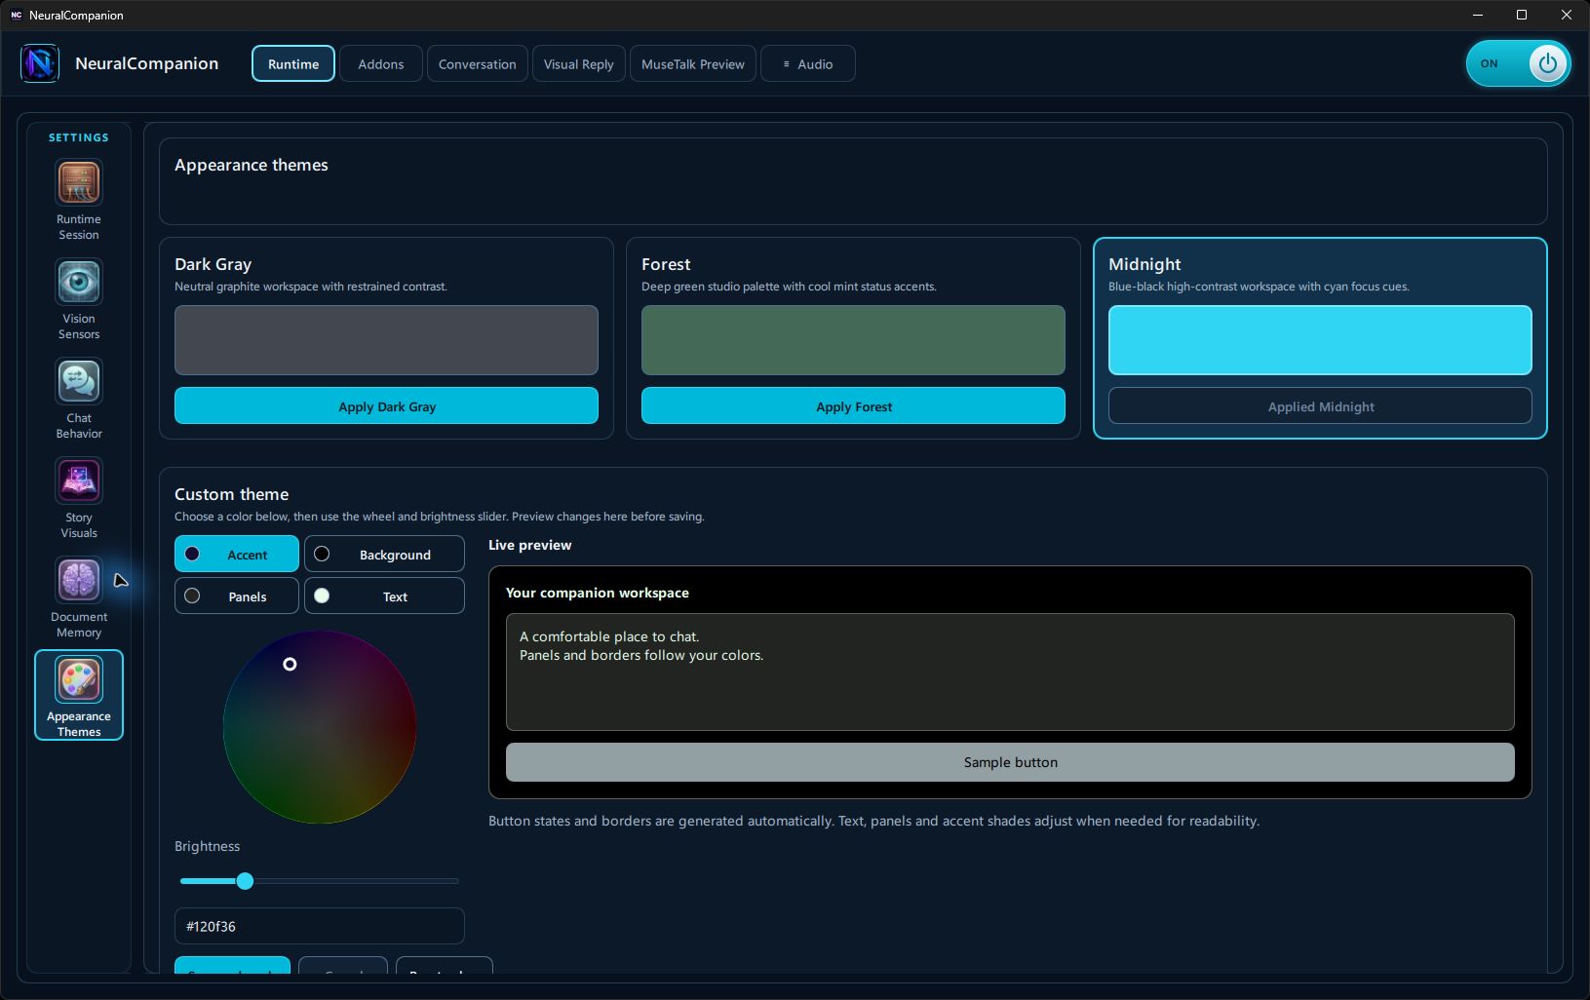Open Chat Behavior settings icon
The image size is (1590, 1000).
(x=79, y=381)
